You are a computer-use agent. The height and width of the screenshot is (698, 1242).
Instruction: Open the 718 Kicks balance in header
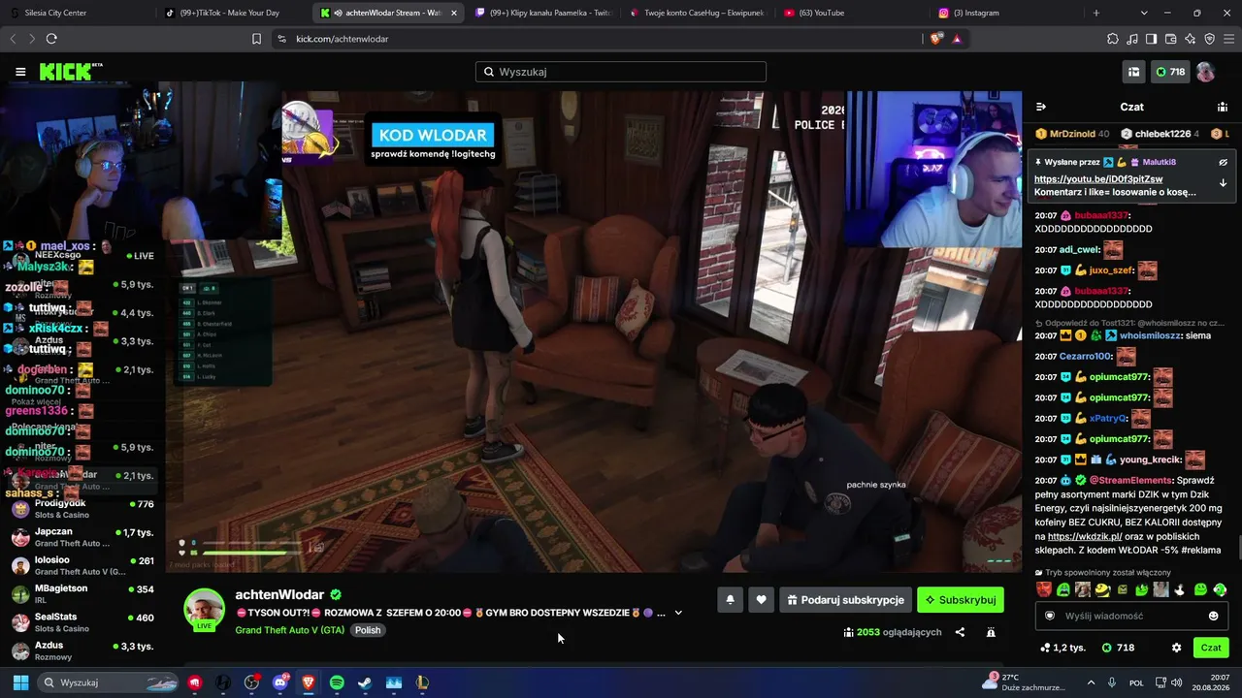[x=1169, y=72]
